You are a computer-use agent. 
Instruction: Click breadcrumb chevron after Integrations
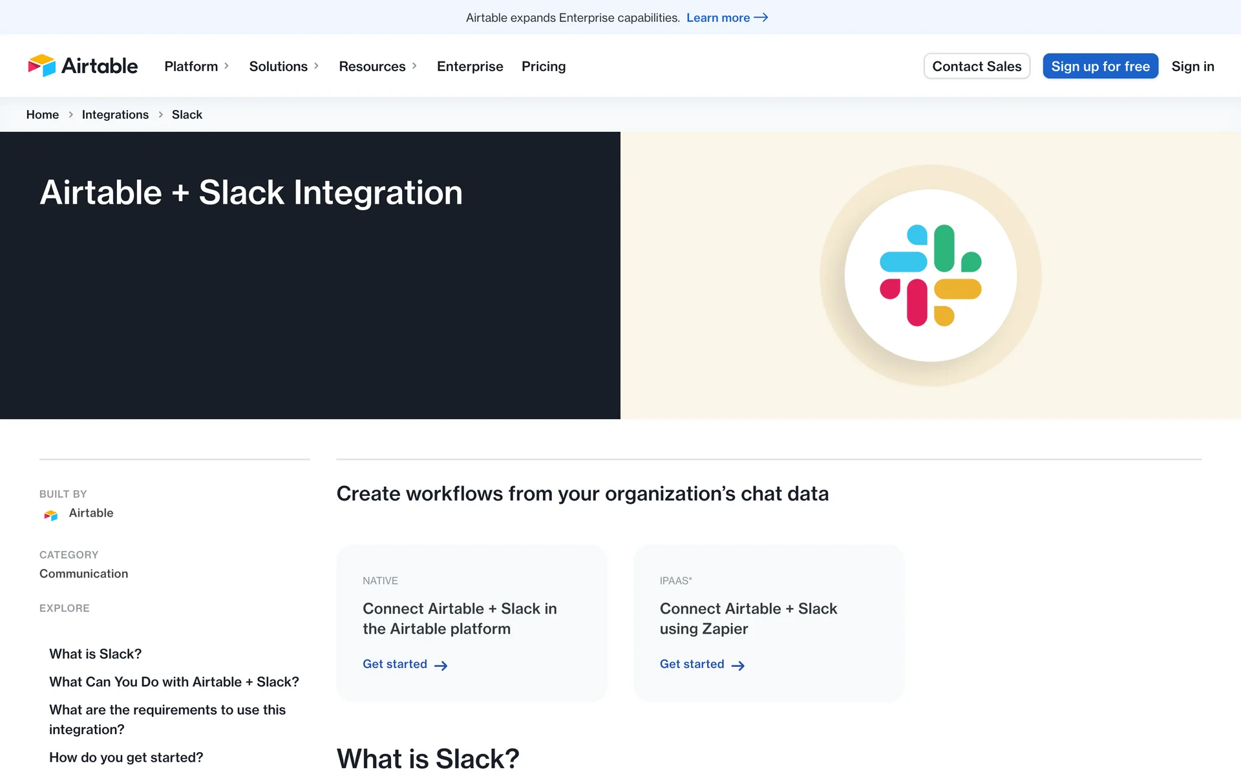click(x=160, y=114)
